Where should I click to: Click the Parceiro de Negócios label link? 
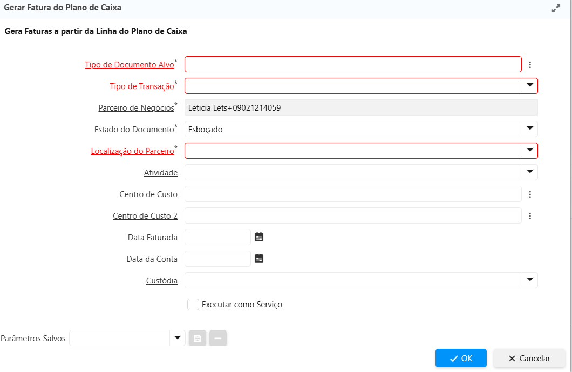click(x=136, y=108)
